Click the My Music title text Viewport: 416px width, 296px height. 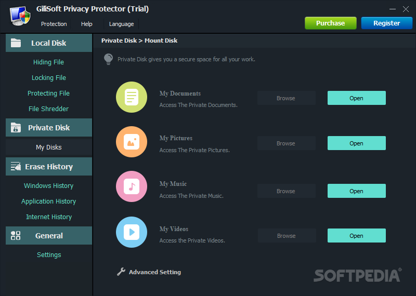(173, 184)
